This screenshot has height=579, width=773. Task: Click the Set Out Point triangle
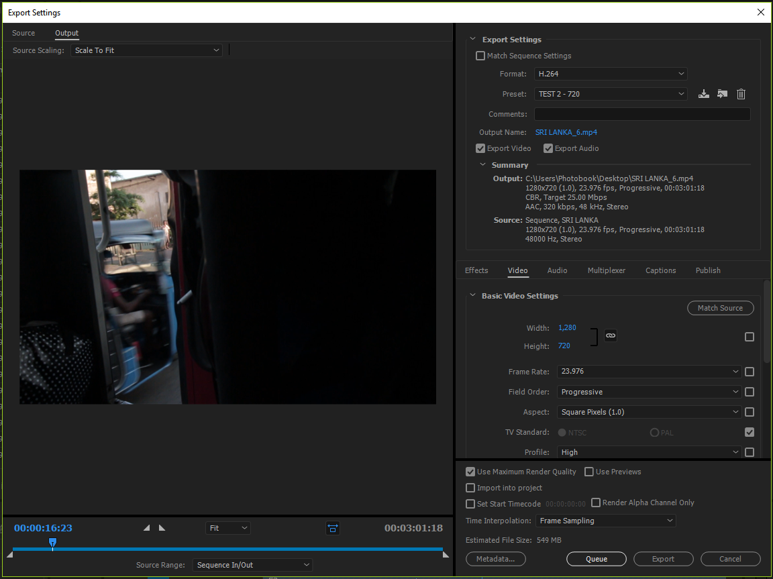click(x=162, y=528)
